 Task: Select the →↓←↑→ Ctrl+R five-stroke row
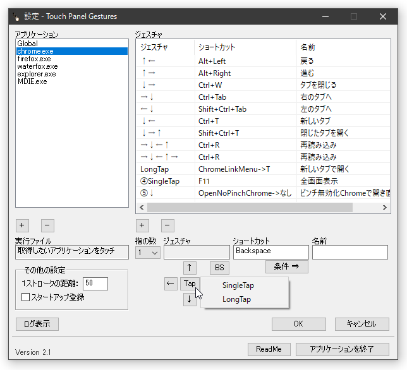point(263,157)
